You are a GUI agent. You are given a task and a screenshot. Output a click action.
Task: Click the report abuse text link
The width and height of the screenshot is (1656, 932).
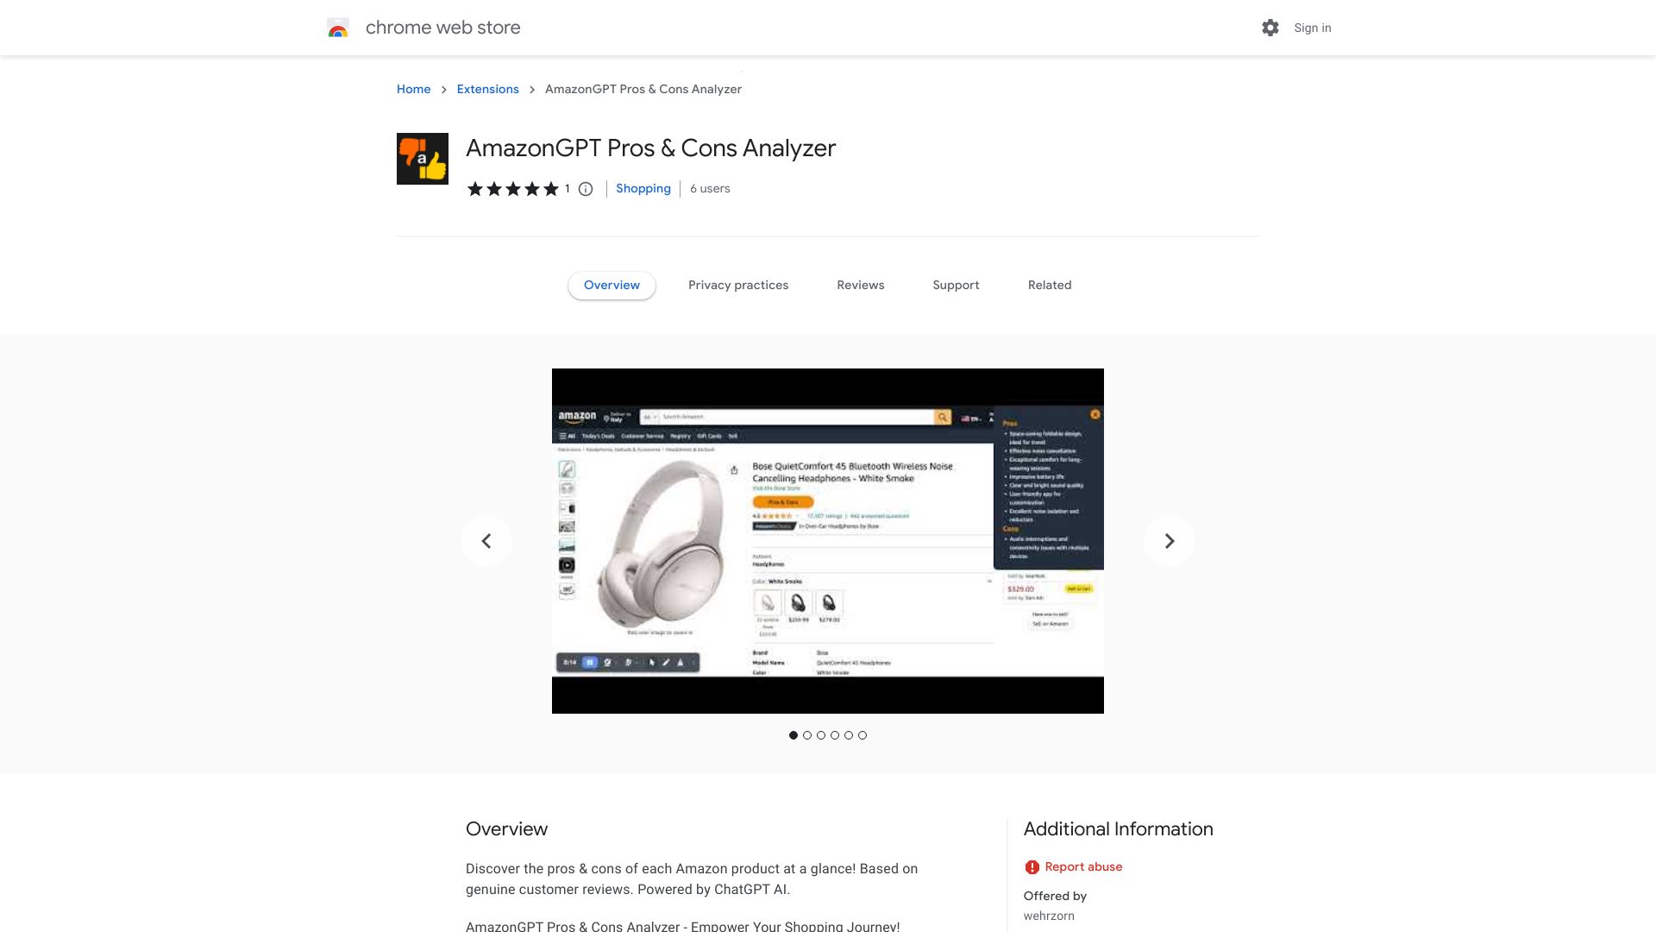1082,866
